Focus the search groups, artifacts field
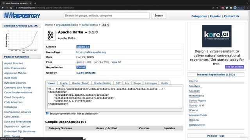Image resolution: width=250 pixels, height=140 pixels. pos(107,16)
